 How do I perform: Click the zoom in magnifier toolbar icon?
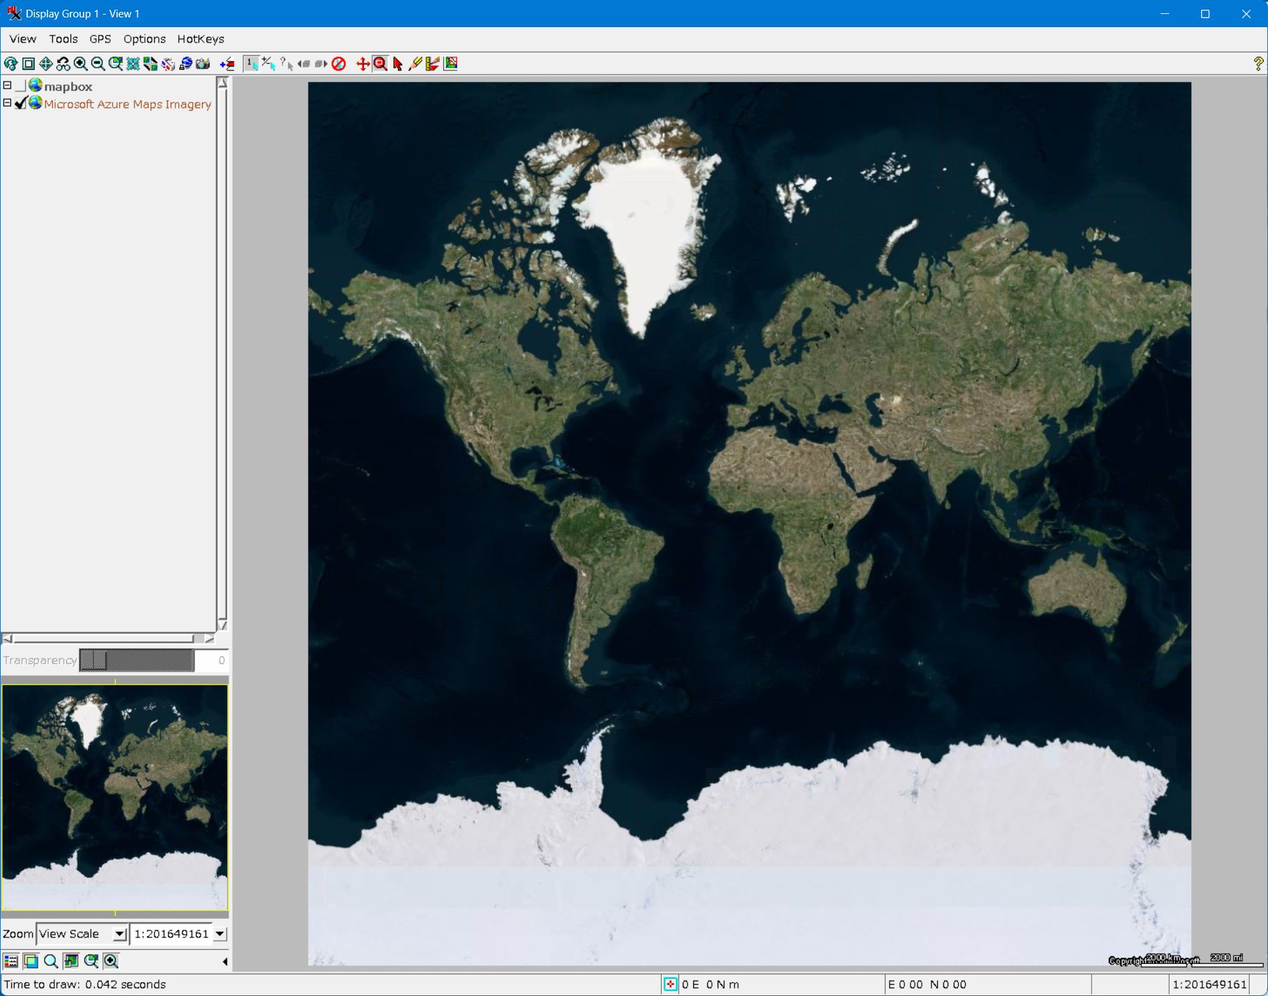click(81, 64)
